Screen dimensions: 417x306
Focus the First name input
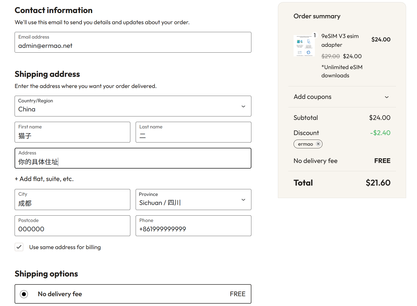(72, 132)
